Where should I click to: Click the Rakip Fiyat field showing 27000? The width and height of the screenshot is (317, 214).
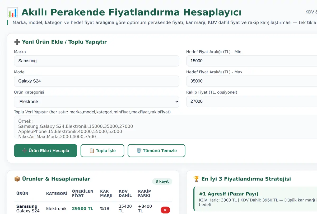[251, 102]
